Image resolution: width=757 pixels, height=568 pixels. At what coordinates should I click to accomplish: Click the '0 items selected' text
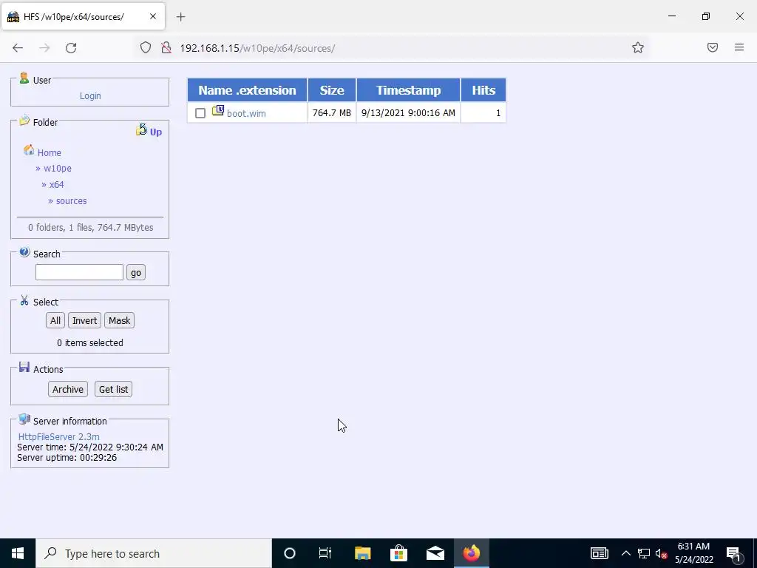pos(90,343)
